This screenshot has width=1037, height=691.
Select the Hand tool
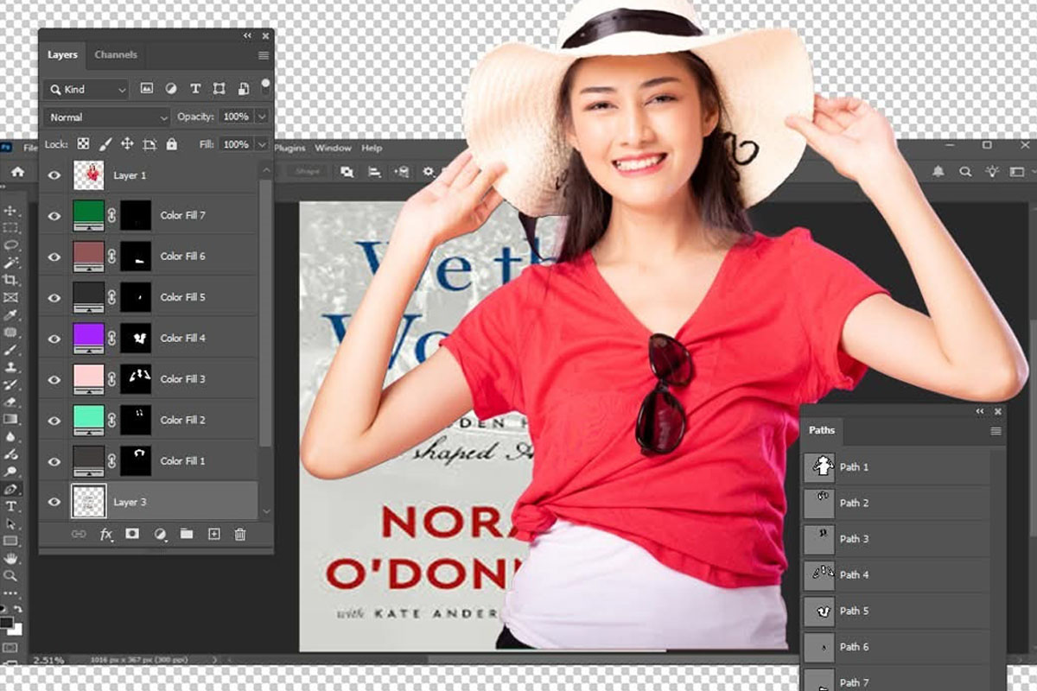11,559
